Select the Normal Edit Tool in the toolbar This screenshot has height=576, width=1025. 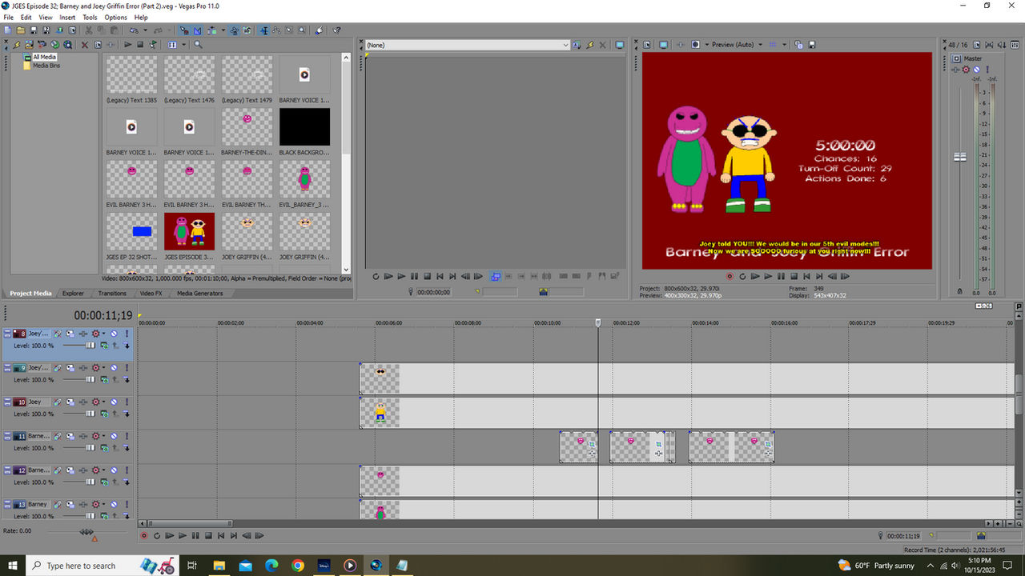183,29
